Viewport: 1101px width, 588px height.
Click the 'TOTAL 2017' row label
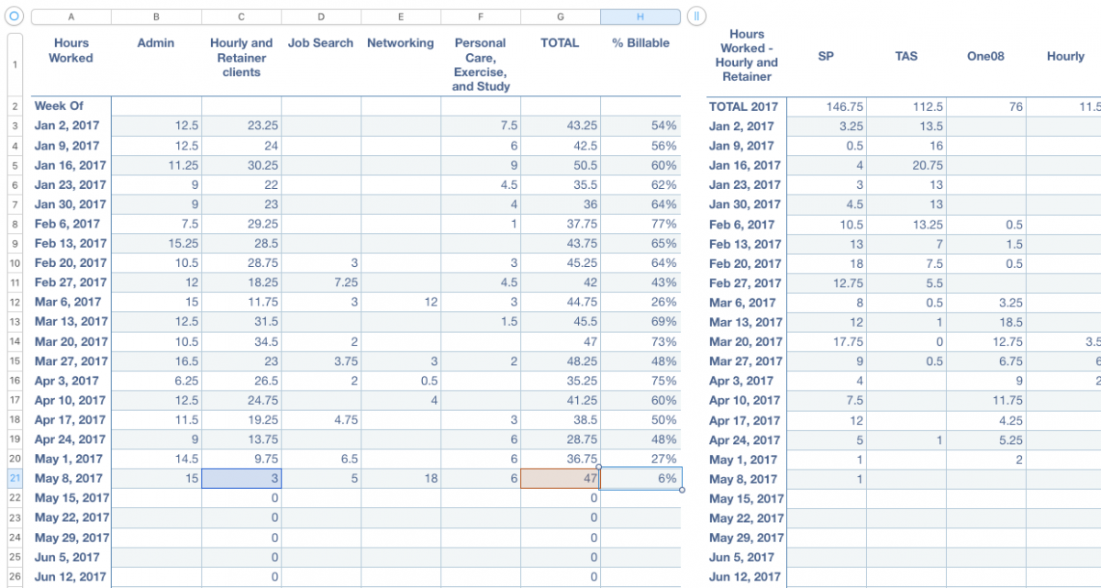(x=746, y=106)
